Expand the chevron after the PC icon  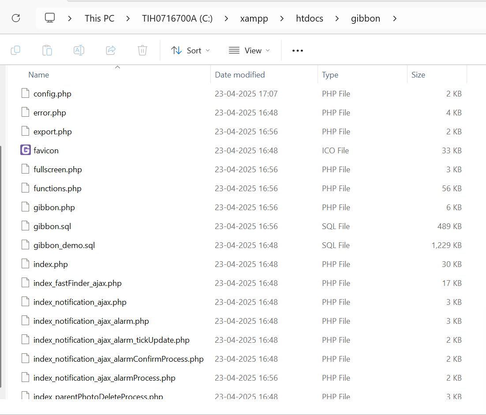point(70,19)
